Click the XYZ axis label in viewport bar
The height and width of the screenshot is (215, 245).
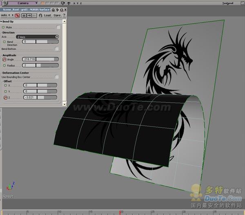[77, 3]
